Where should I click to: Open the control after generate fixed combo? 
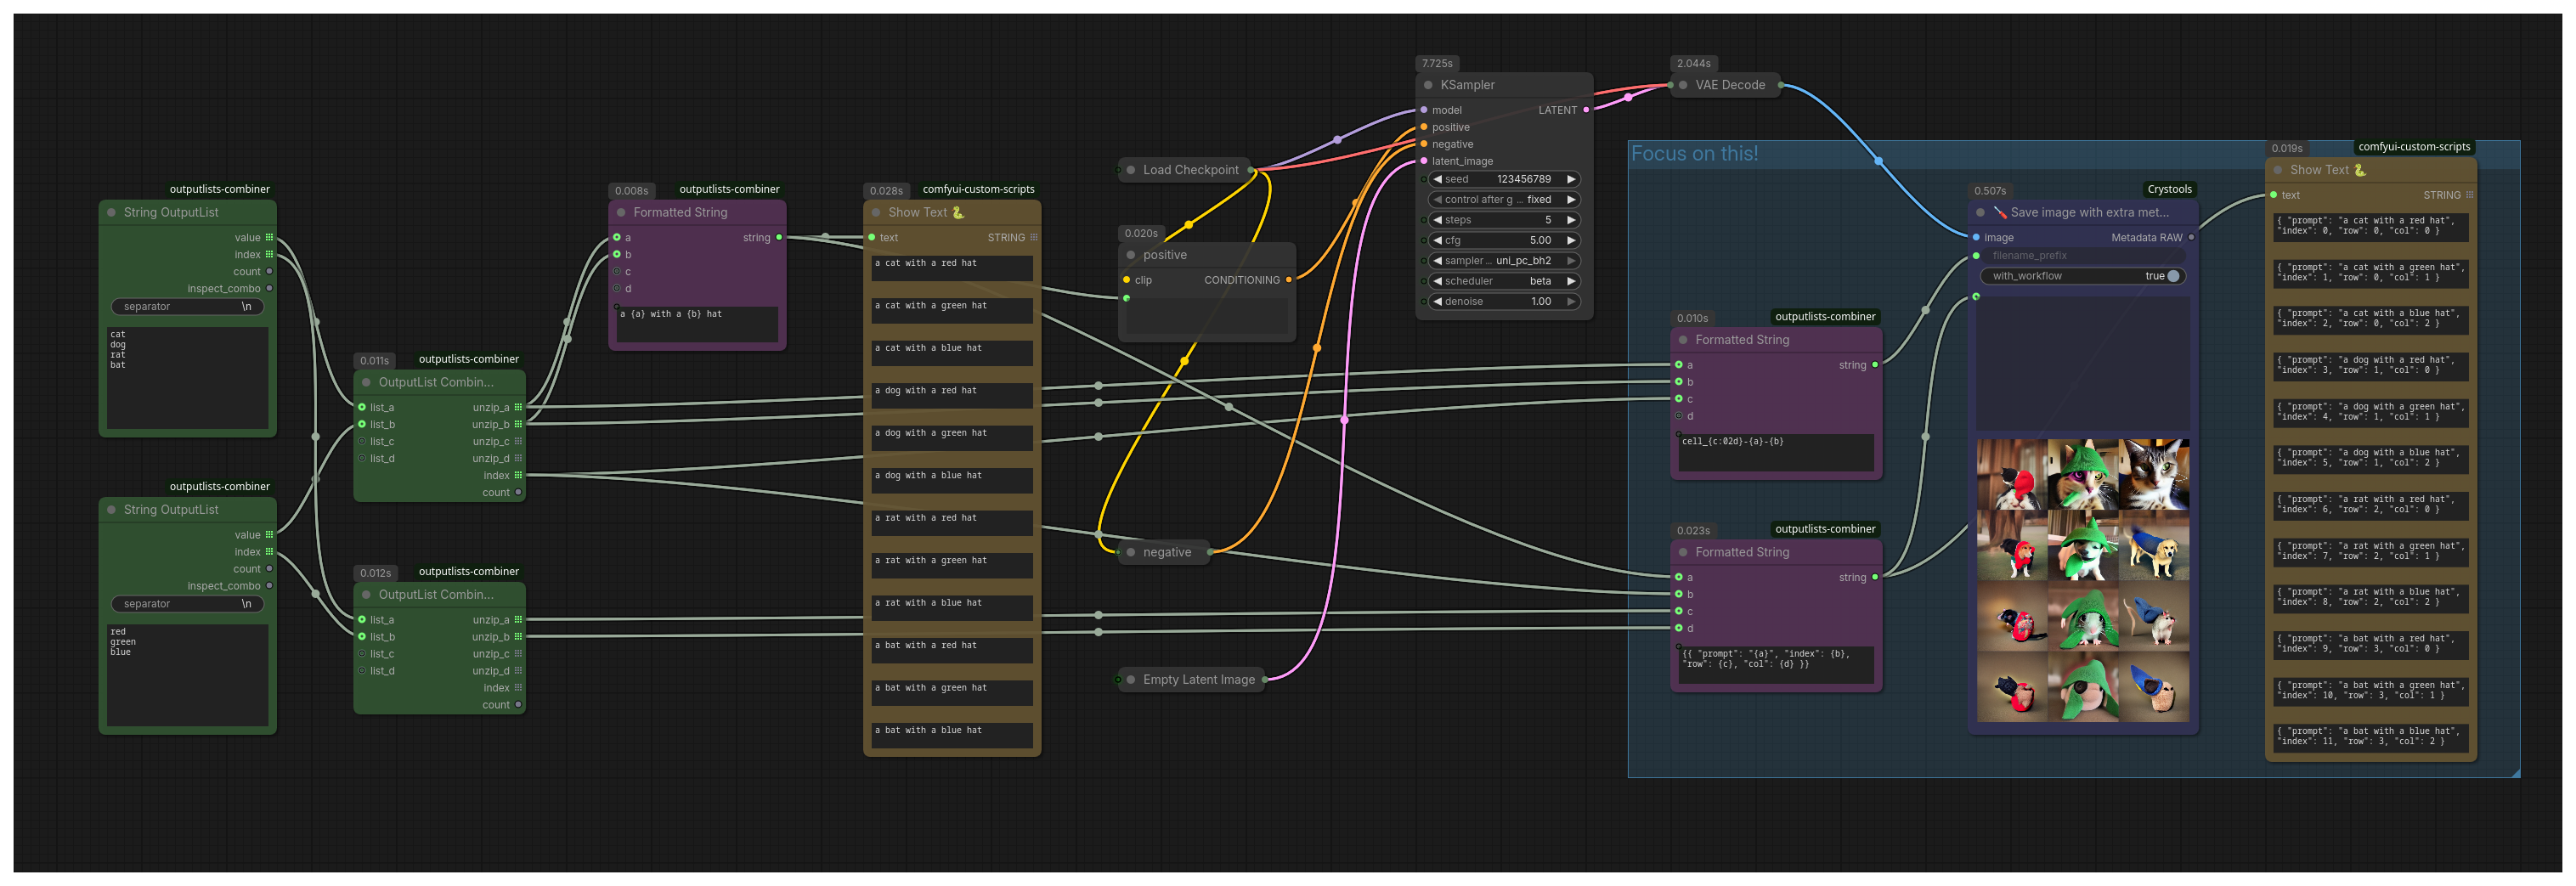pos(1504,200)
